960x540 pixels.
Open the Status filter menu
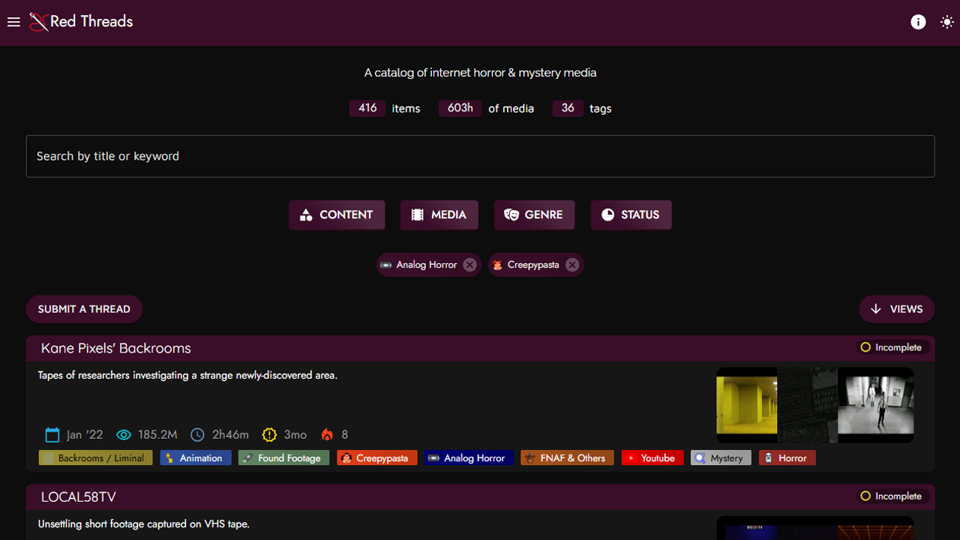point(631,214)
